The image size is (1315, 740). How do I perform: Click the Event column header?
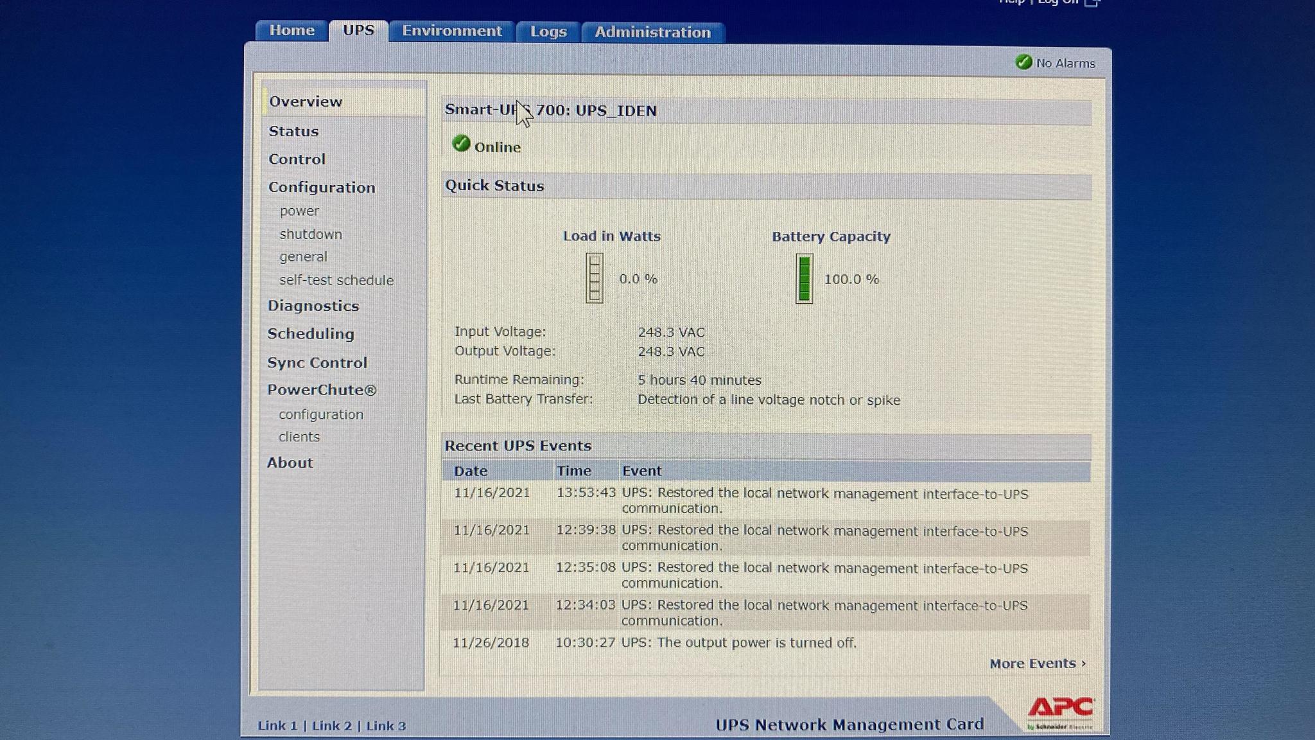pyautogui.click(x=641, y=471)
